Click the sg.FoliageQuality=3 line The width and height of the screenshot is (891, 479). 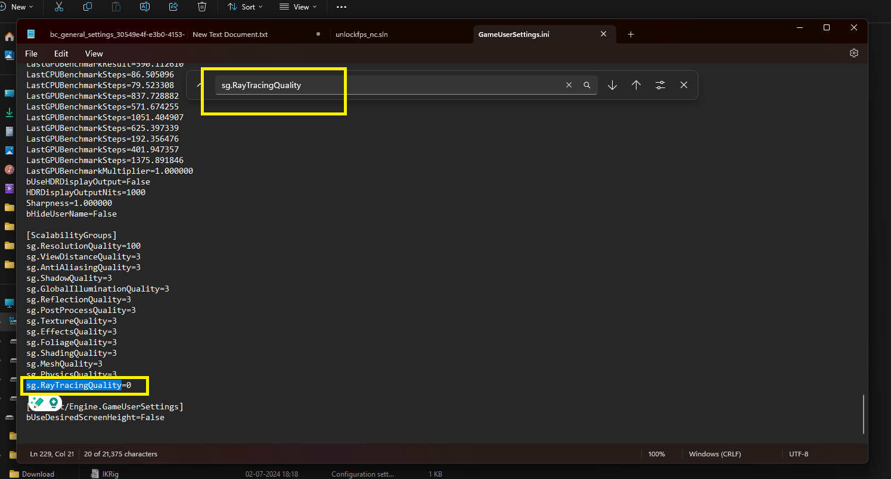pos(72,342)
